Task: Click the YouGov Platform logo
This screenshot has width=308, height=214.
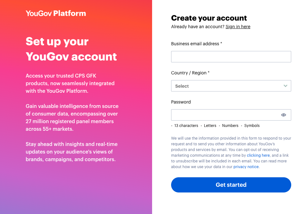Action: click(x=55, y=13)
